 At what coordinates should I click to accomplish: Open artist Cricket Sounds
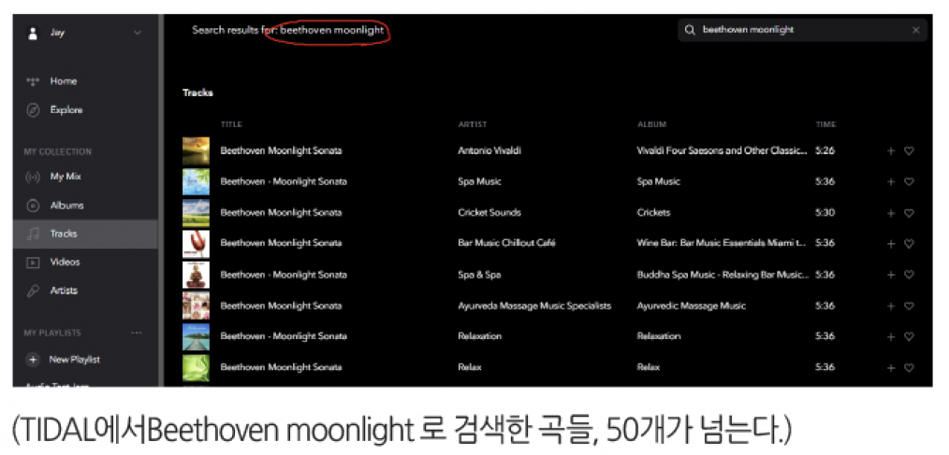(x=489, y=213)
